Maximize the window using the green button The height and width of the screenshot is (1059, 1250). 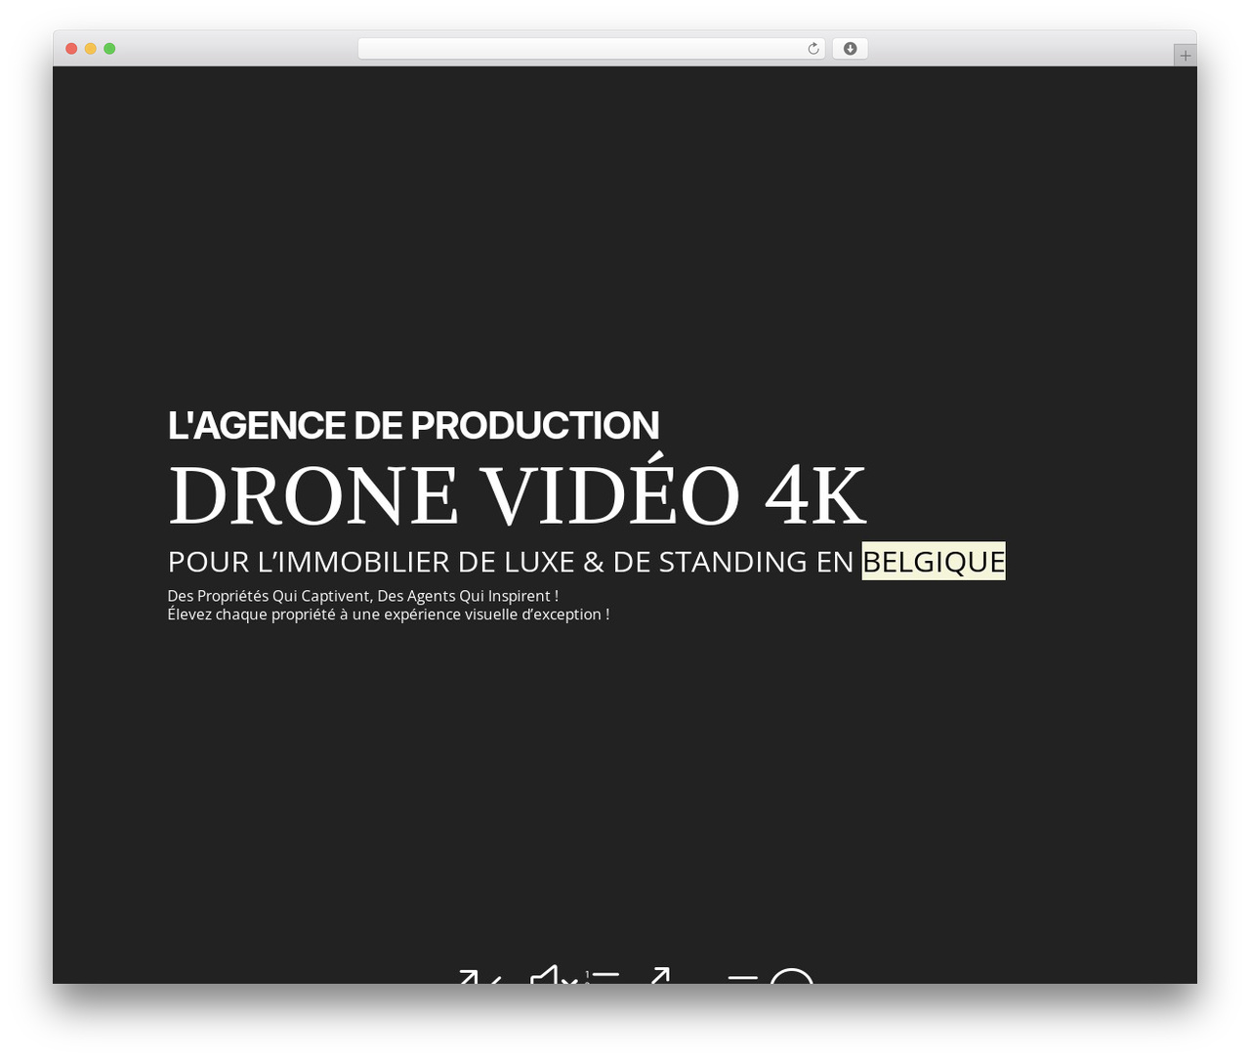(109, 49)
